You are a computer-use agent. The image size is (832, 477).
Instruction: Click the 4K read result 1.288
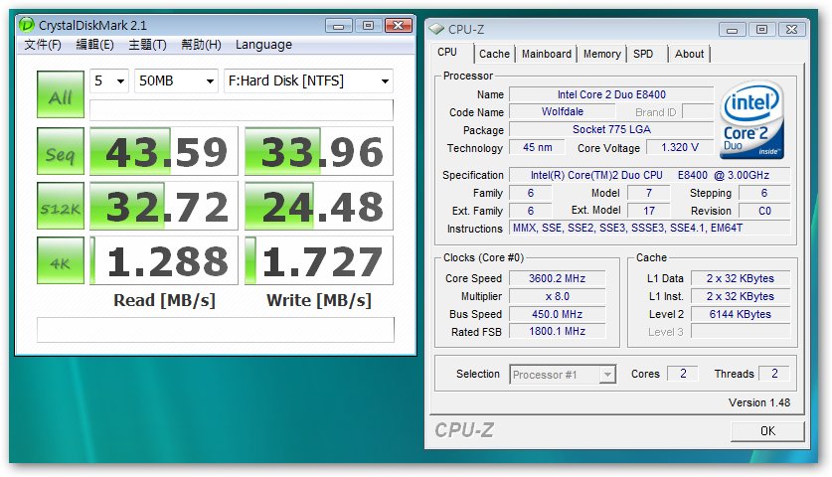pos(164,260)
